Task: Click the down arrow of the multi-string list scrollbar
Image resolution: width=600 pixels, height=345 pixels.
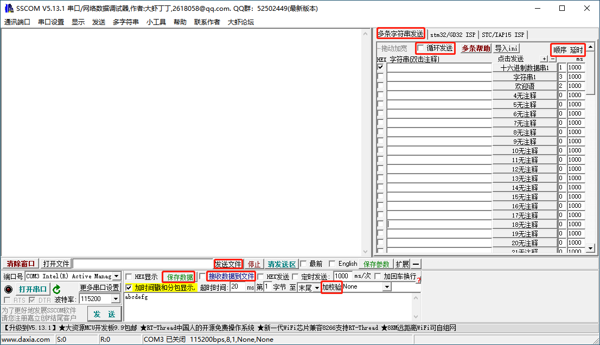Action: (590, 248)
